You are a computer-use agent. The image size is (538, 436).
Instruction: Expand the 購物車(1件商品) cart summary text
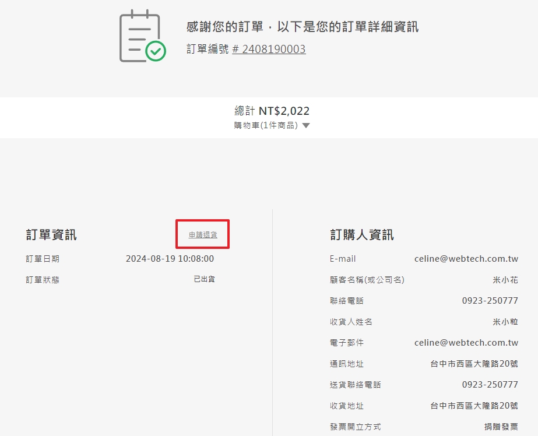[x=266, y=125]
